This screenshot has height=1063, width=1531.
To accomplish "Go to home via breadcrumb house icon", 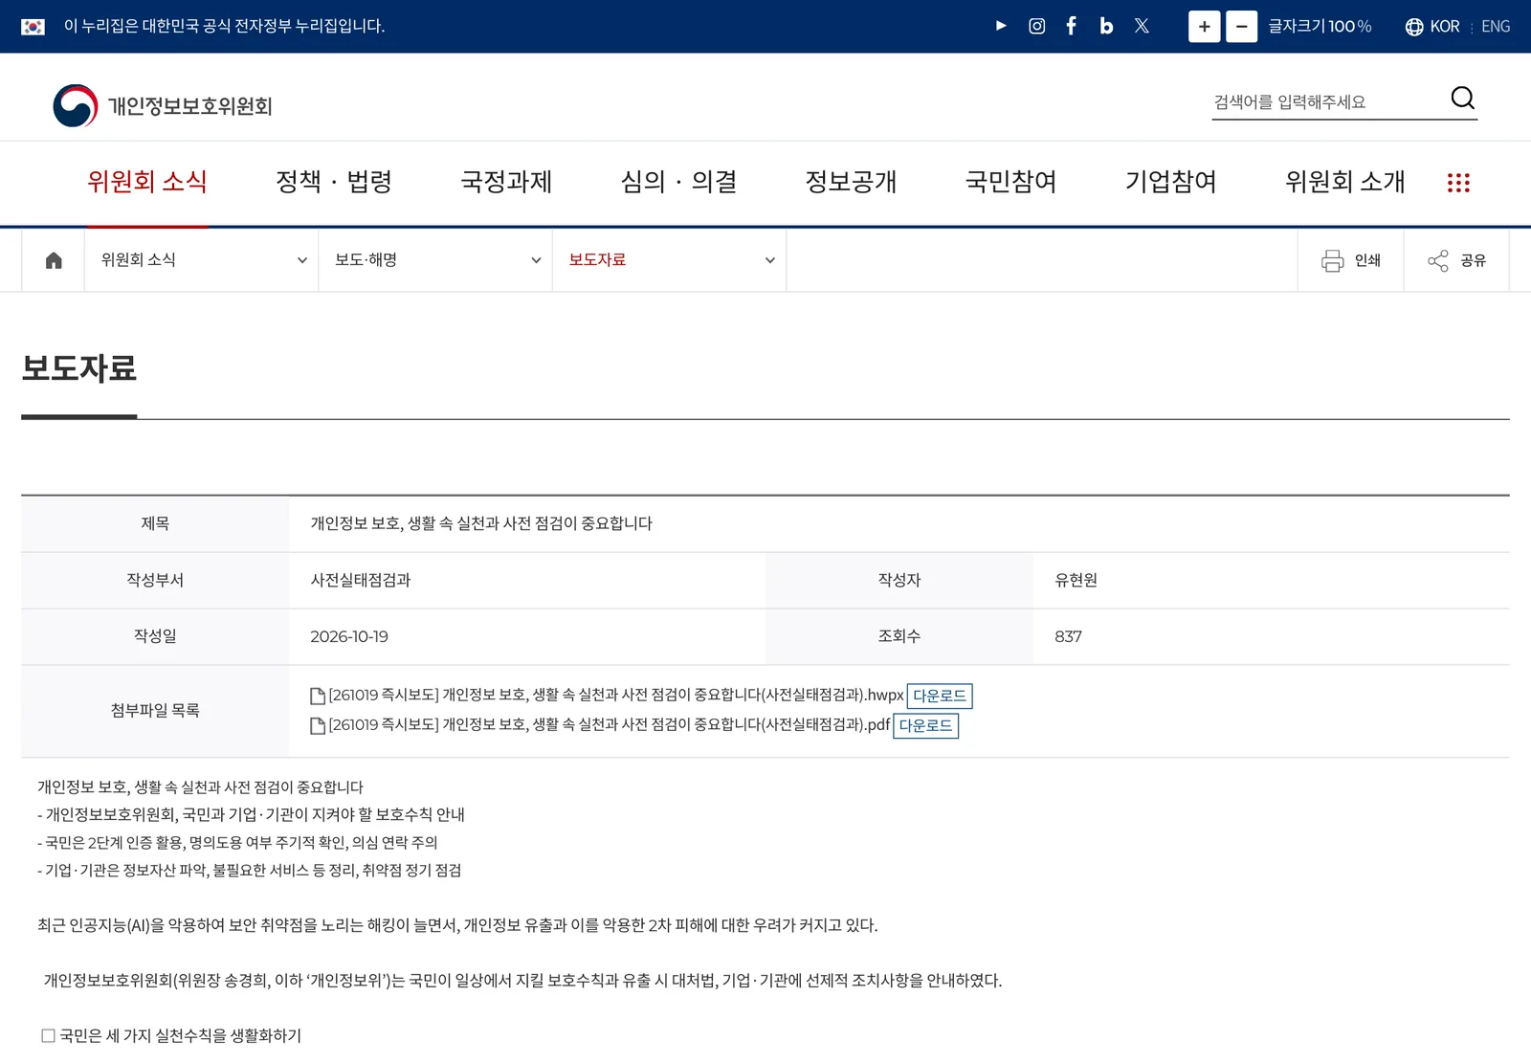I will (54, 260).
